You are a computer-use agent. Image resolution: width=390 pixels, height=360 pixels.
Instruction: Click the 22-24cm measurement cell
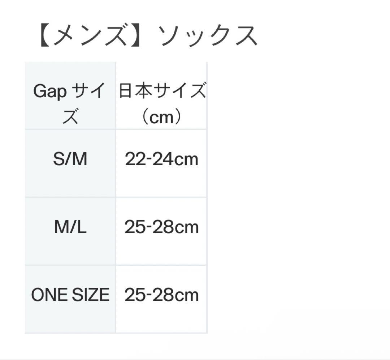point(162,159)
